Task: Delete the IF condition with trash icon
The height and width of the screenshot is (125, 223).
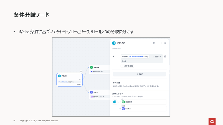Action: (x=165, y=57)
